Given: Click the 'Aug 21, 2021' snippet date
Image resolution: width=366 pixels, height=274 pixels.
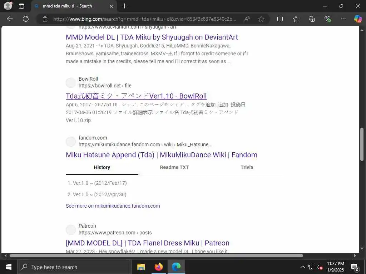Looking at the screenshot, I should pyautogui.click(x=80, y=46).
